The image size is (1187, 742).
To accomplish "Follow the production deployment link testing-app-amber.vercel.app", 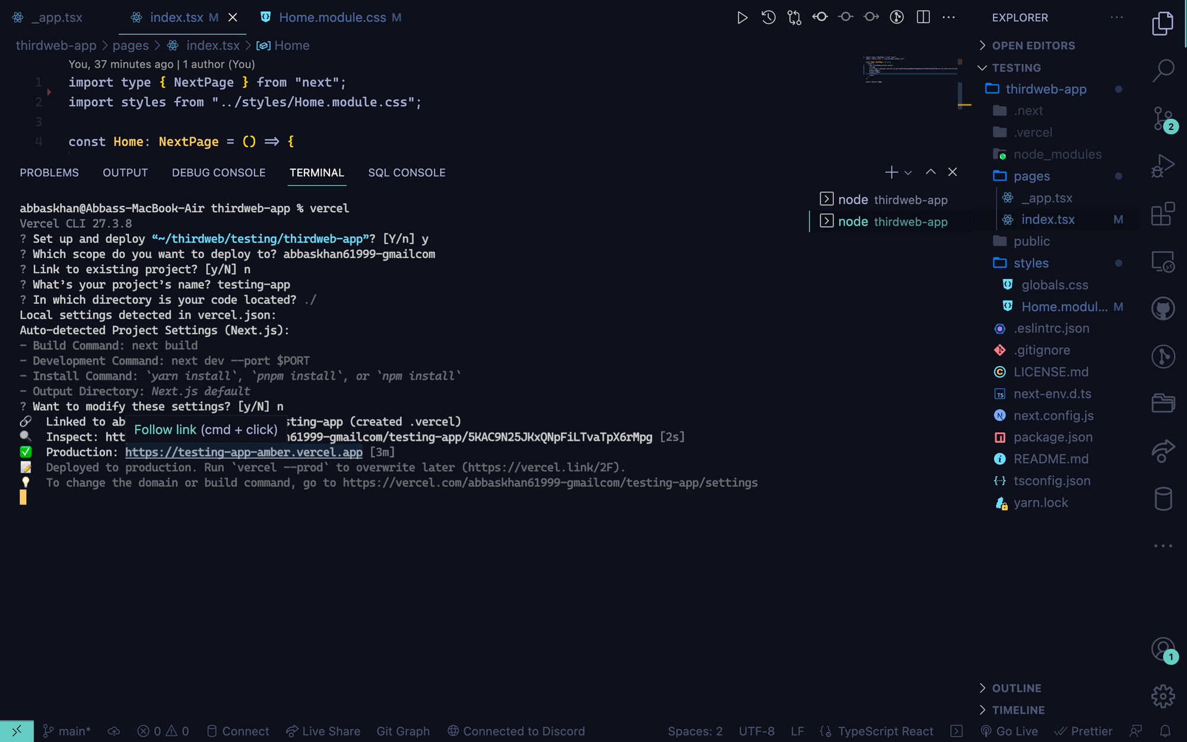I will click(x=244, y=452).
